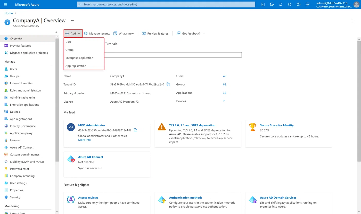Launch Cloud Shell from the top bar
Screen dimensions: 361x214
tap(263, 4)
